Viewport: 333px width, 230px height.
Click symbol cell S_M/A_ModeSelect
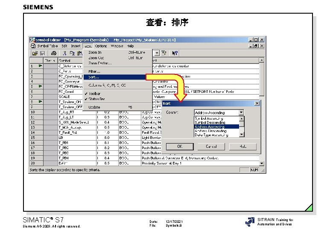(77, 122)
